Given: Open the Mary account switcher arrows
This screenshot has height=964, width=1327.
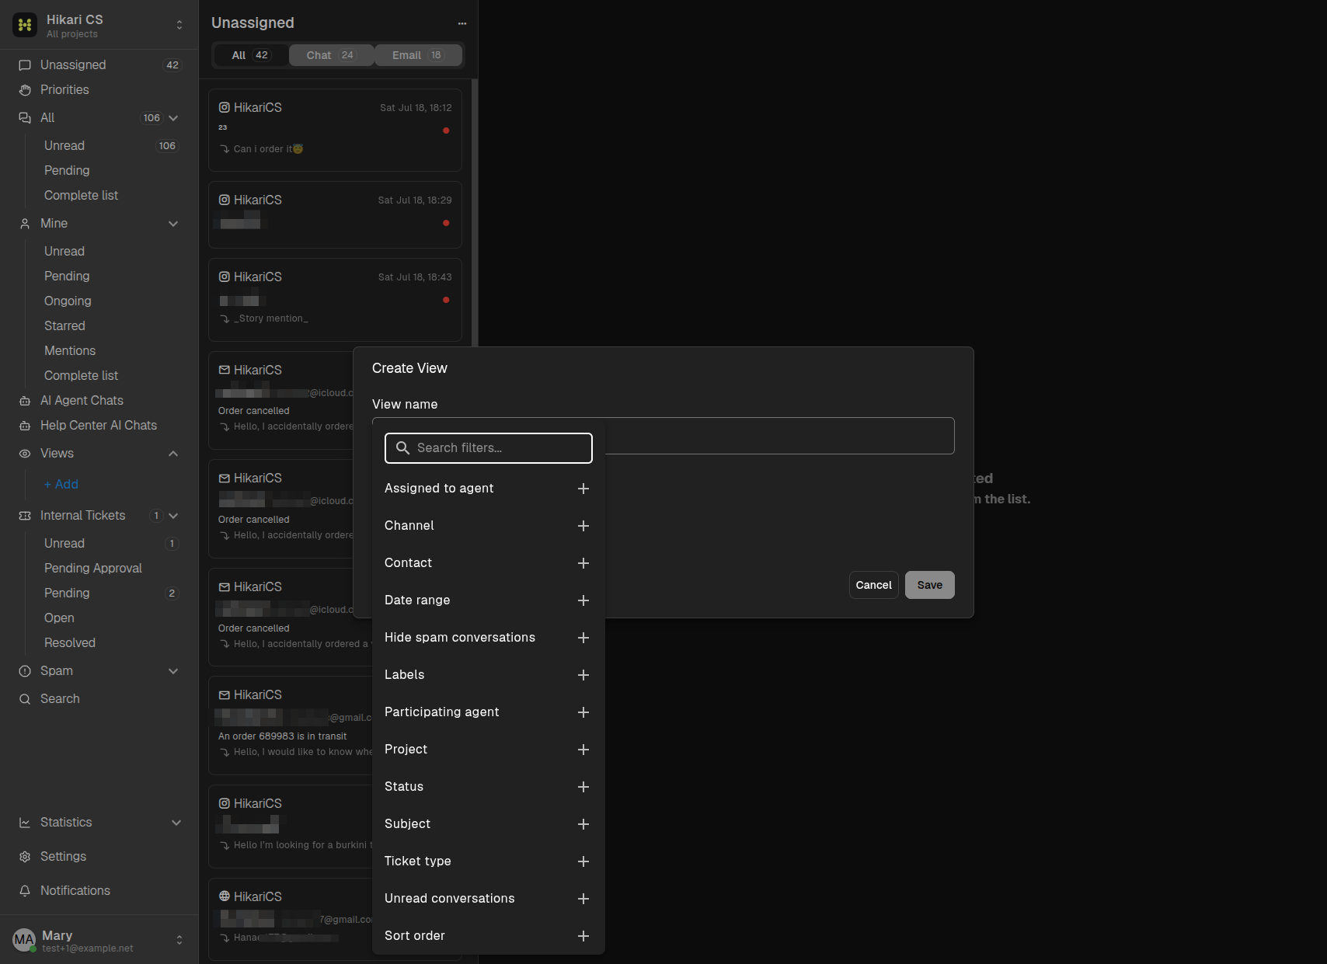Looking at the screenshot, I should click(179, 940).
